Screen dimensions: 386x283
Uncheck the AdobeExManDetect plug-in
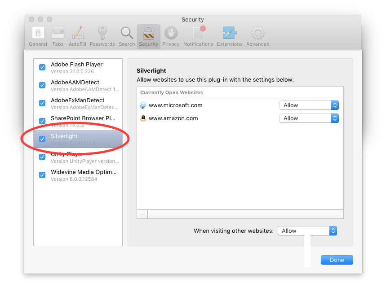coord(42,103)
